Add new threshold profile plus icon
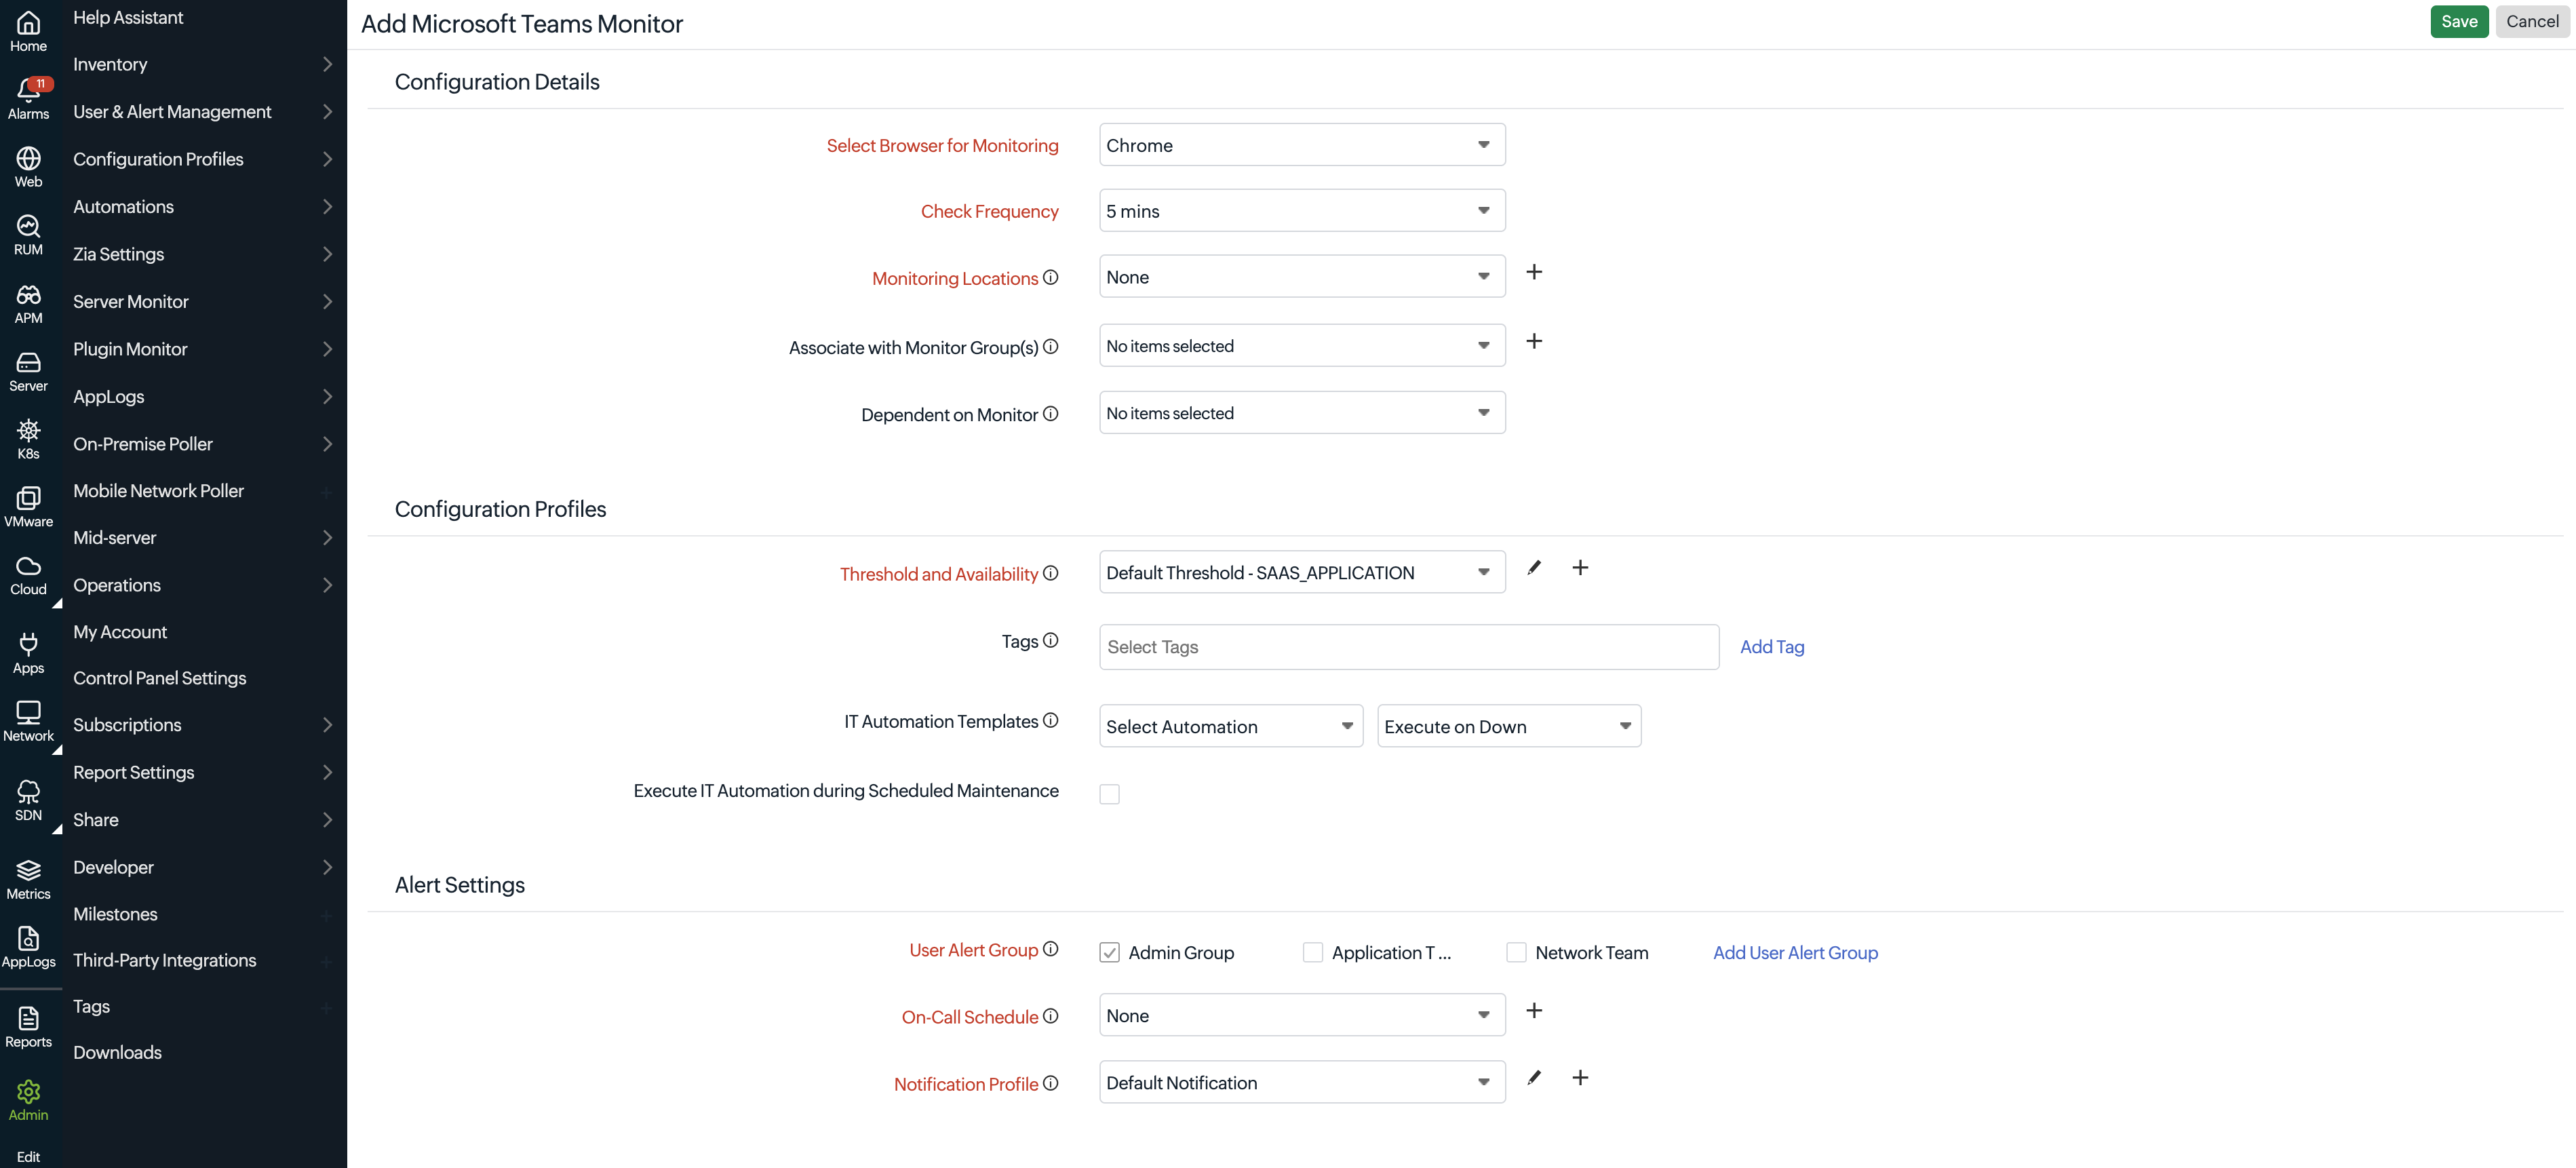This screenshot has height=1168, width=2576. (1580, 568)
